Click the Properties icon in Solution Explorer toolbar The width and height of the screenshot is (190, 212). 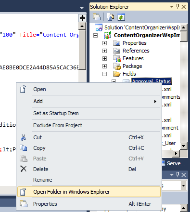tap(97, 17)
